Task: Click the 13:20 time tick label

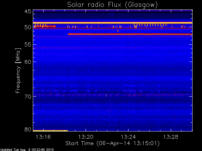Action: point(86,137)
